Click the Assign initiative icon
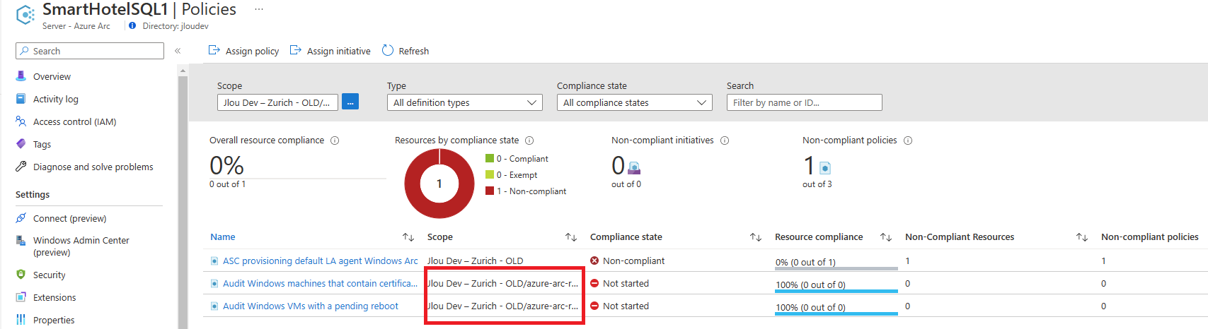 pyautogui.click(x=296, y=50)
